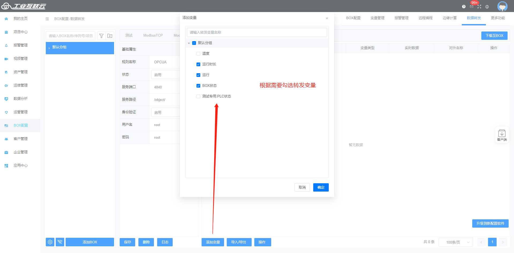514x253 pixels.
Task: Click 确定 to confirm variables
Action: click(321, 187)
